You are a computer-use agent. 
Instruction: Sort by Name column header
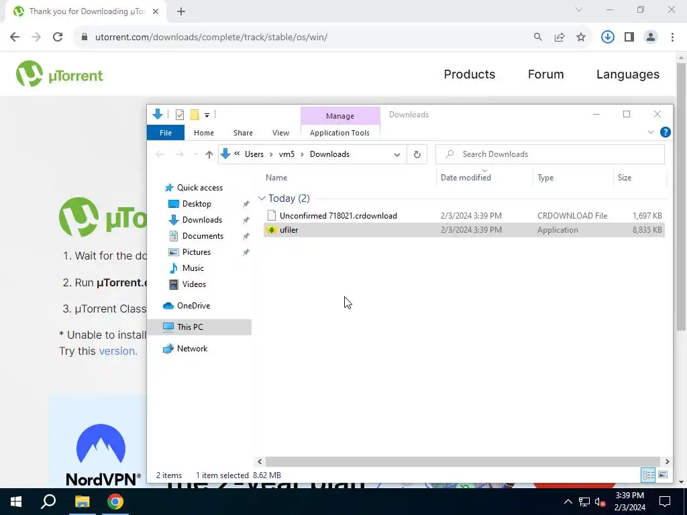point(276,178)
